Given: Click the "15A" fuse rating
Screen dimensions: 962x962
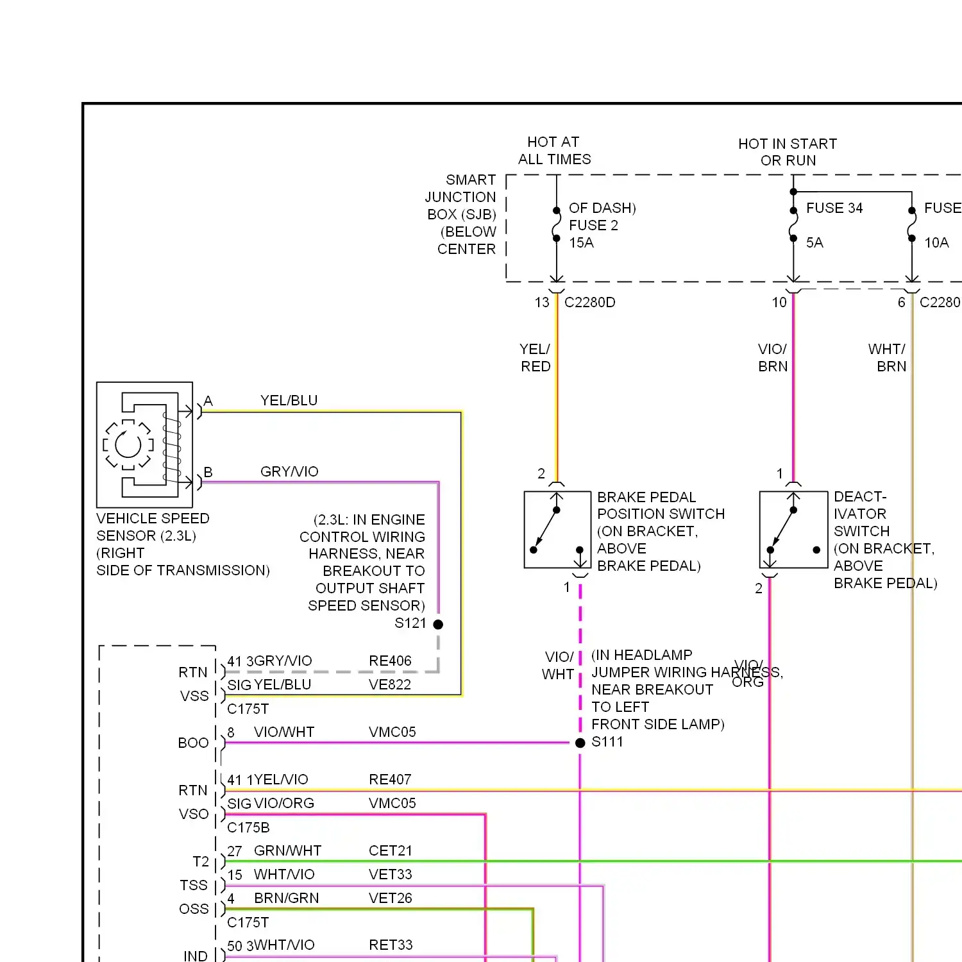Looking at the screenshot, I should pos(581,242).
